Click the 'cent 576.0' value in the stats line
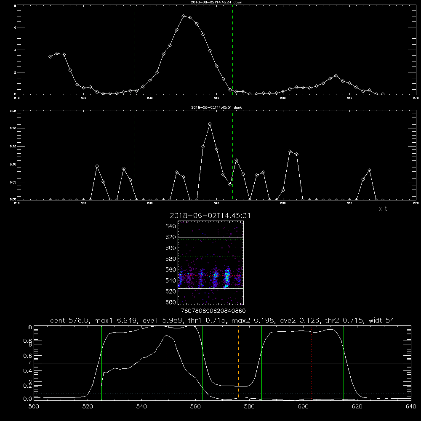421x421 pixels. [70, 320]
